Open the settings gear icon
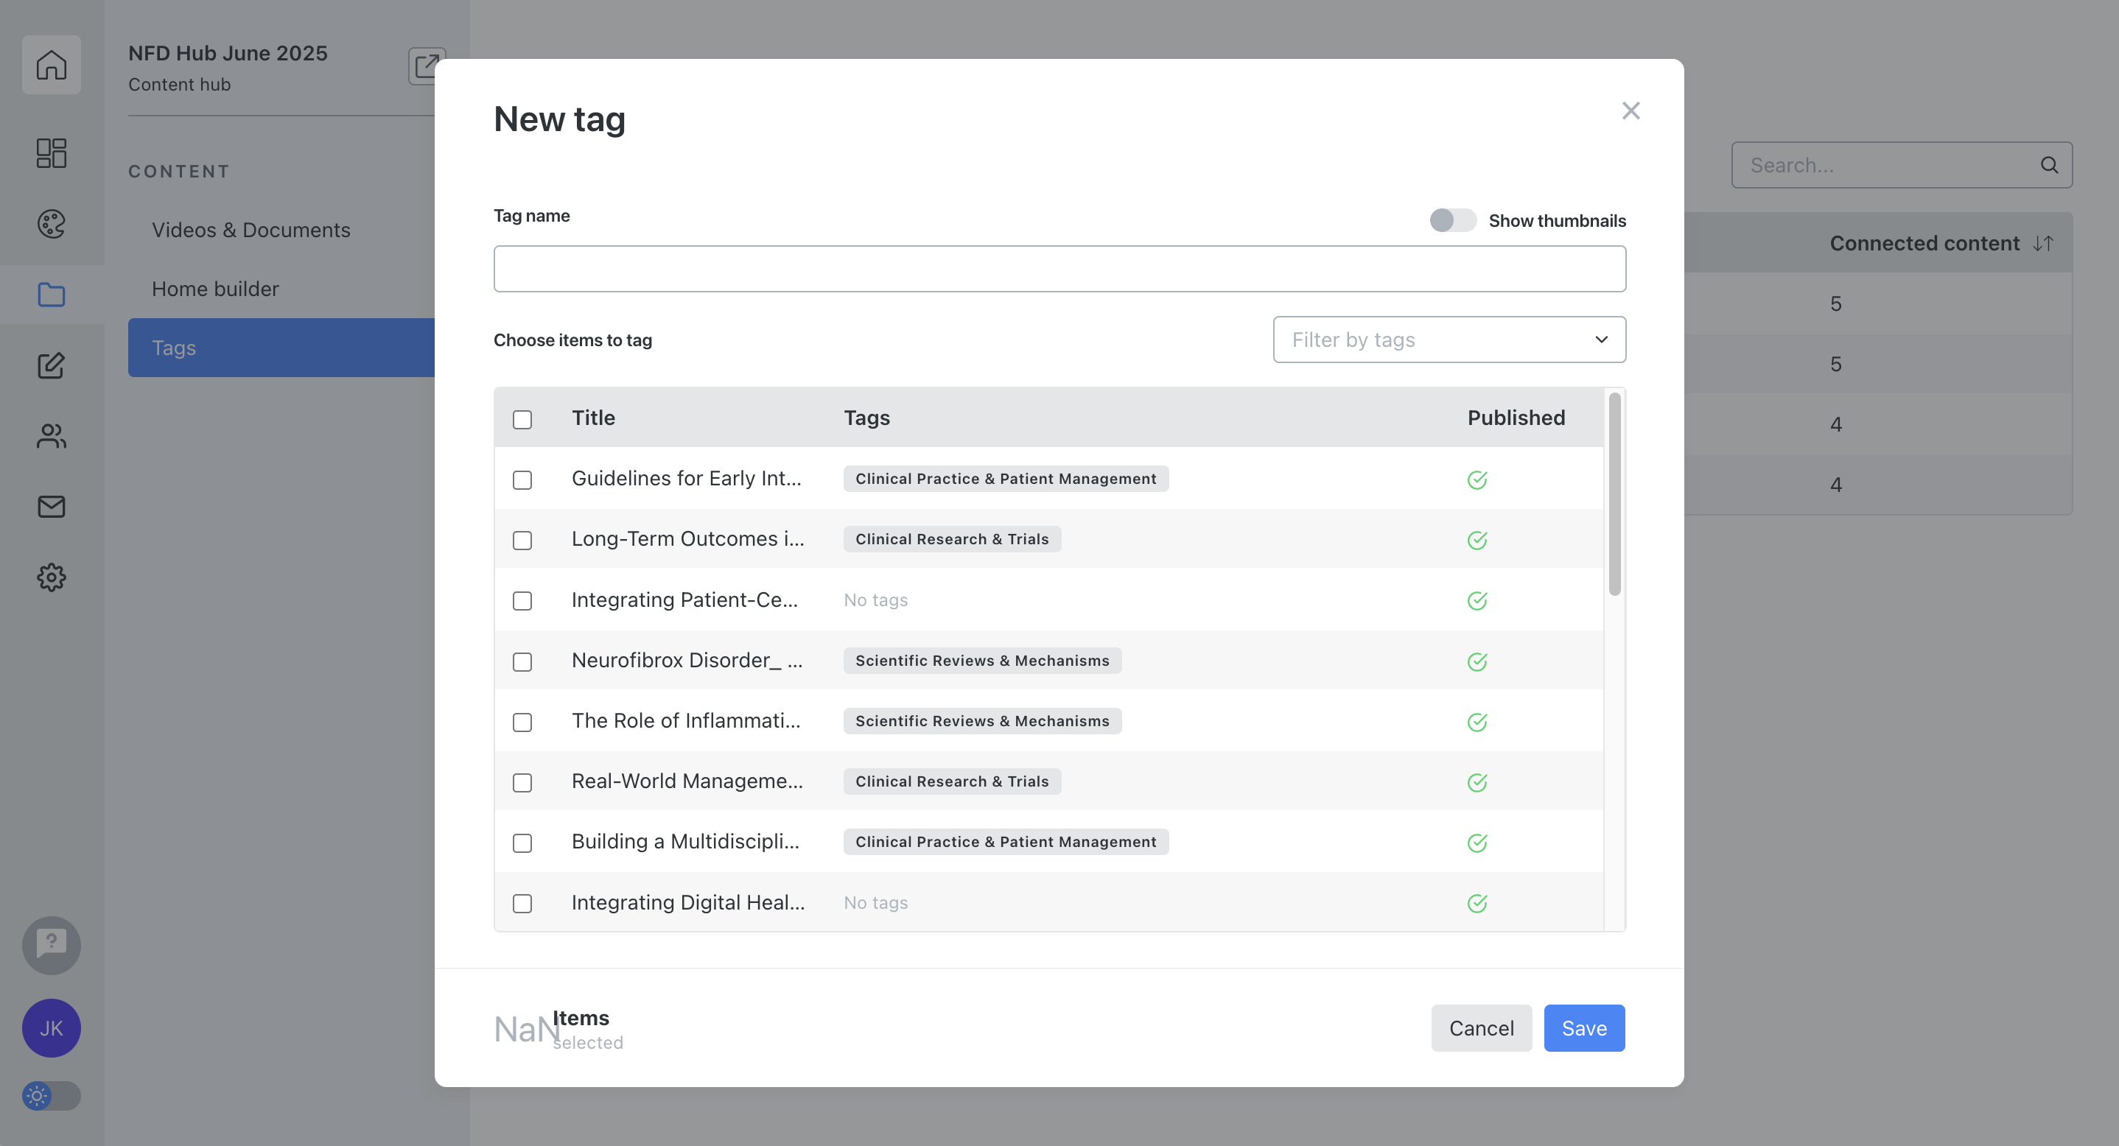2119x1146 pixels. click(x=51, y=577)
